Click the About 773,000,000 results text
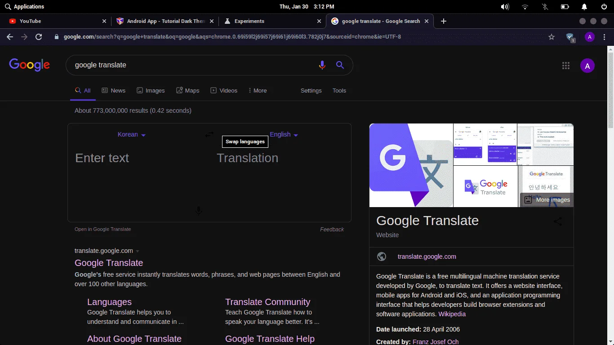Screen dimensions: 614x345 tap(133, 111)
